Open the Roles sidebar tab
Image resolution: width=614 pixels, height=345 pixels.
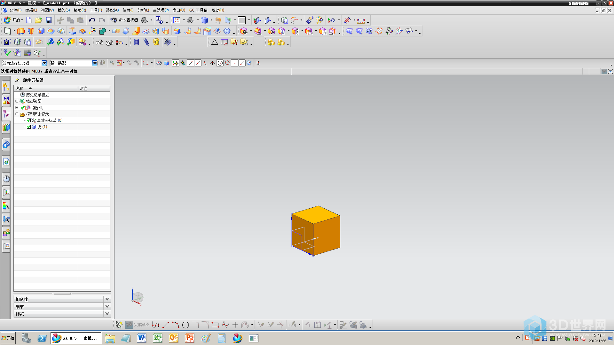(x=6, y=233)
